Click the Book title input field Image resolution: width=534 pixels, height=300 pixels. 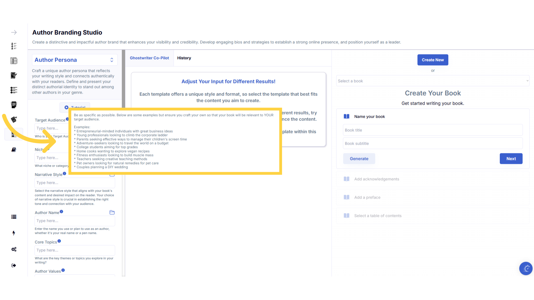click(x=432, y=130)
